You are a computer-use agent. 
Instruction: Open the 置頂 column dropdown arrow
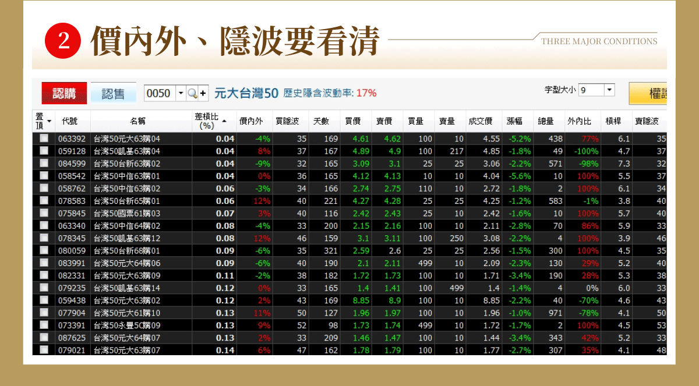(x=50, y=121)
